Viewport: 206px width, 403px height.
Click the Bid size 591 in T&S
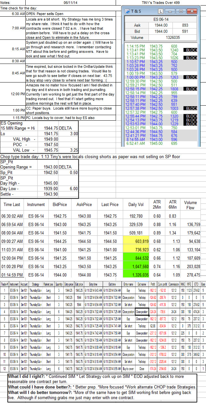coord(185,31)
